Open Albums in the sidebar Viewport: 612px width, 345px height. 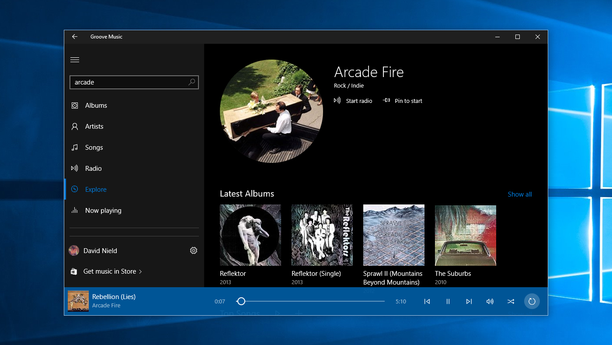134,106
